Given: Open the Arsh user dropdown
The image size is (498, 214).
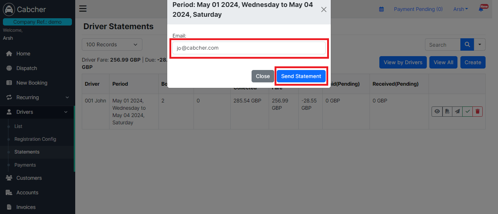Looking at the screenshot, I should point(460,9).
